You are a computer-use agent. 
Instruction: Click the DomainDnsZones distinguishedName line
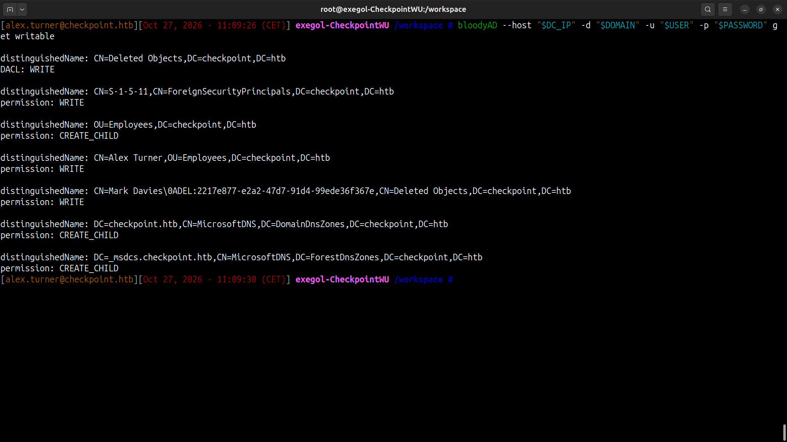[x=224, y=224]
